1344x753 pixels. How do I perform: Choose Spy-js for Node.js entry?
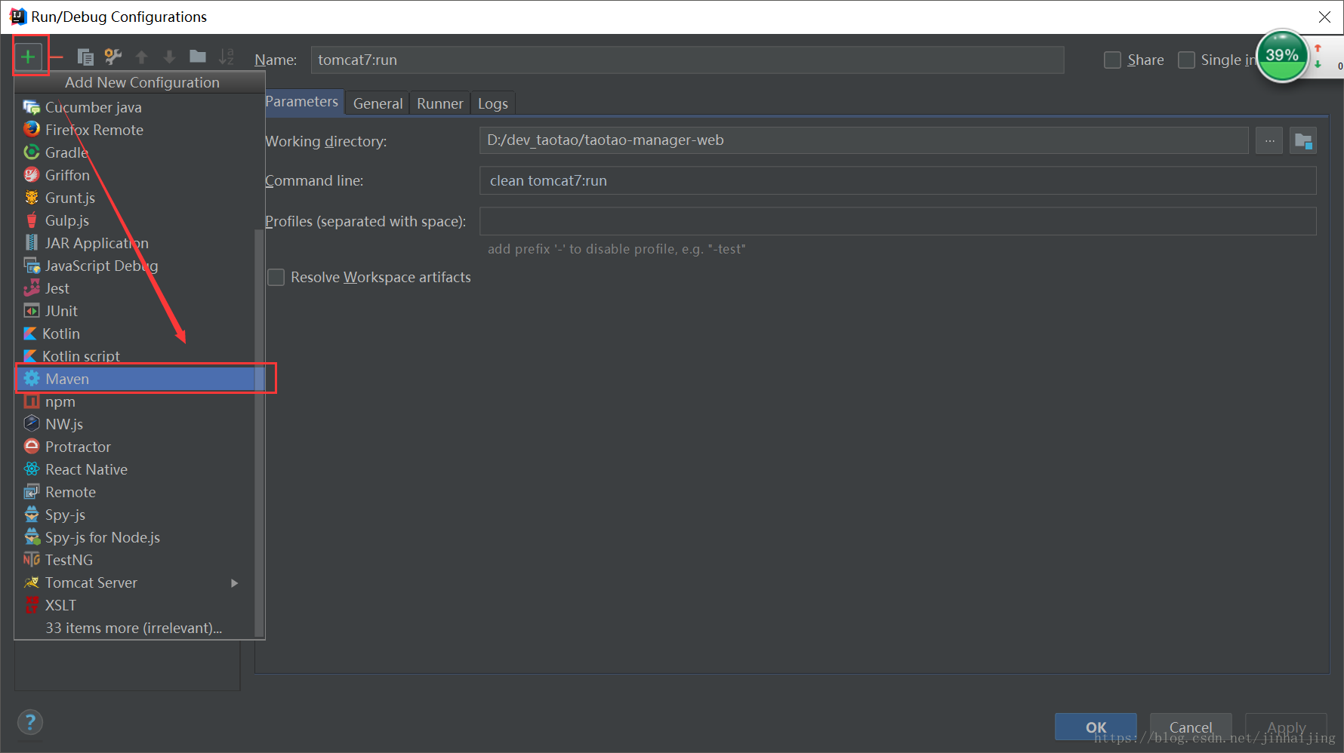tap(136, 537)
